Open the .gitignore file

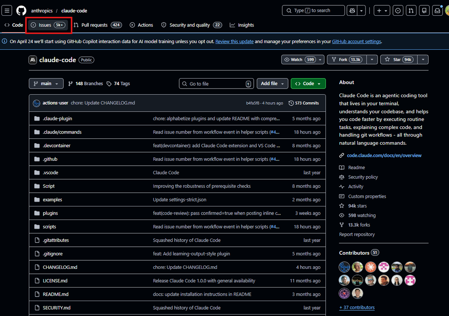tap(53, 254)
